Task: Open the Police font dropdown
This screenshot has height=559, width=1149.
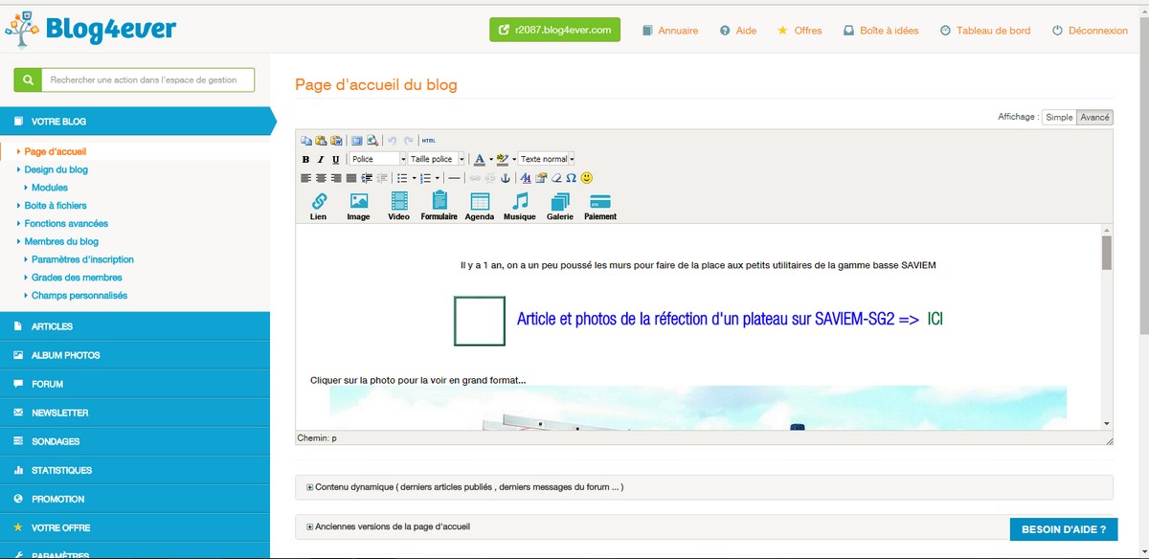Action: tap(377, 159)
